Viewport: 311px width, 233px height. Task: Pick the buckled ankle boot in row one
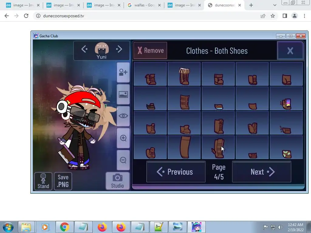tap(218, 74)
